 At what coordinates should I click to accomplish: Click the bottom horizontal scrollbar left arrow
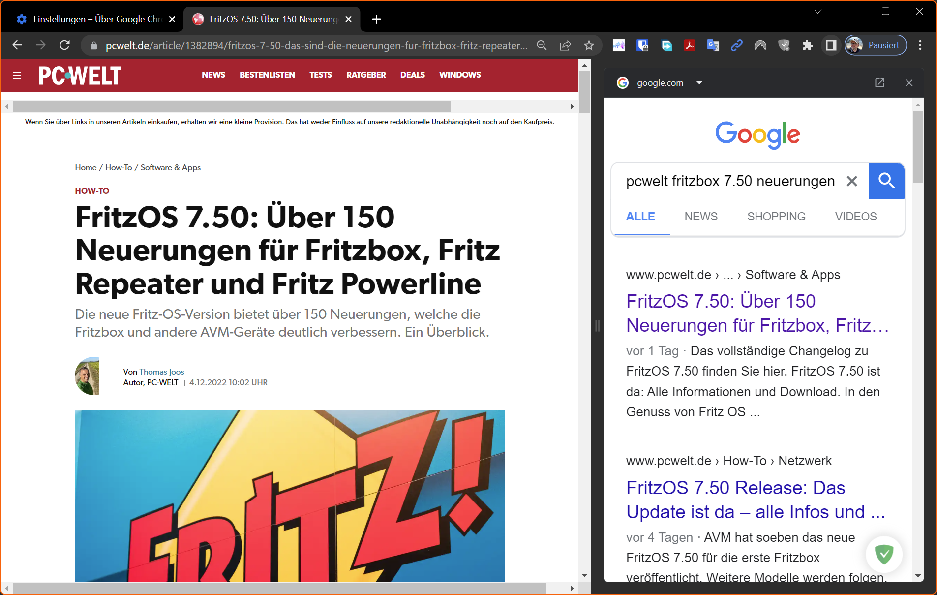[x=7, y=588]
